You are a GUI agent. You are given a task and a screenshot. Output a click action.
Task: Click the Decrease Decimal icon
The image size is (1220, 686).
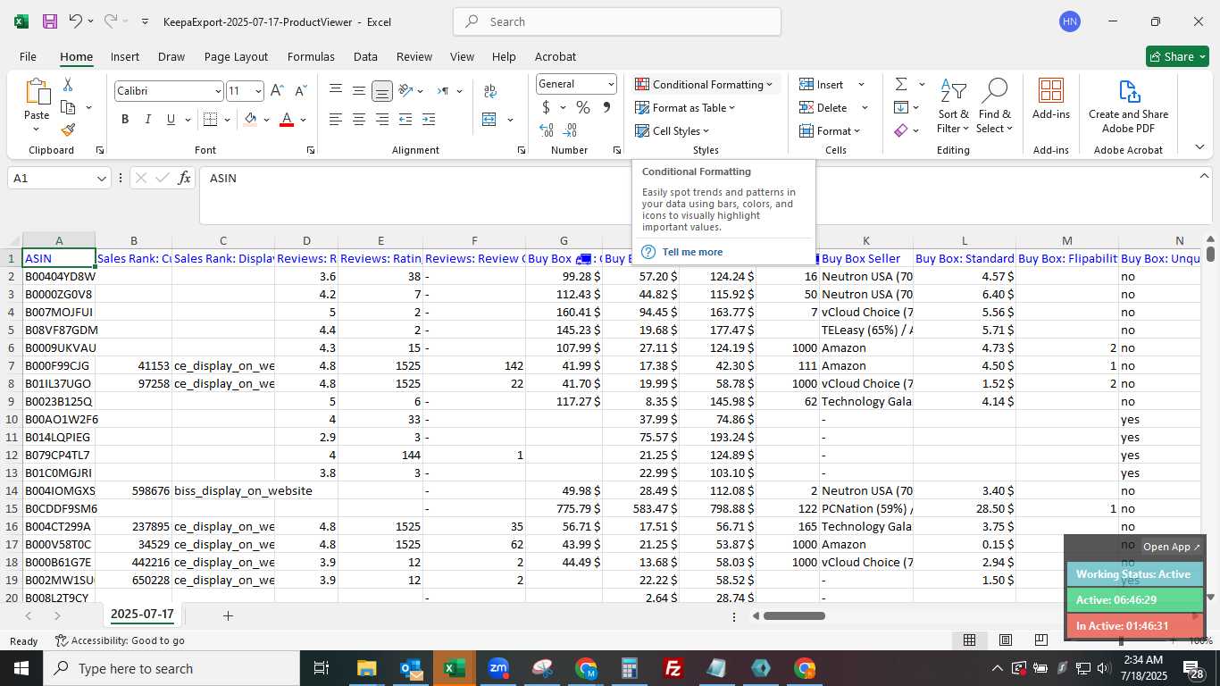pos(571,130)
